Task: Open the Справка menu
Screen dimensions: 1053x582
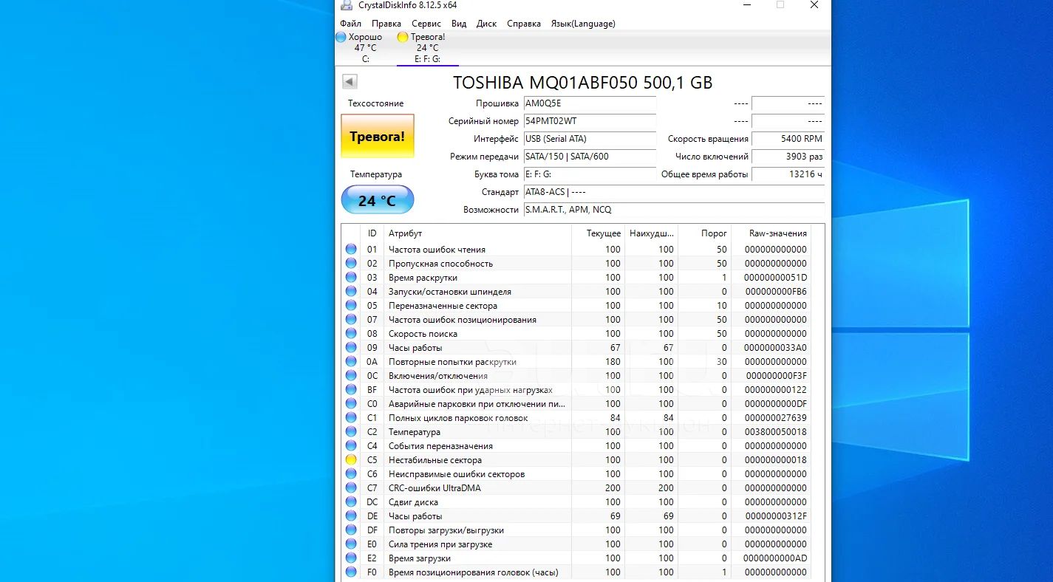Action: [524, 24]
